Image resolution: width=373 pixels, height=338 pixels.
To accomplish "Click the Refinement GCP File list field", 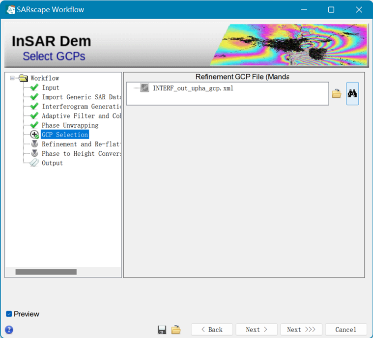I will pyautogui.click(x=228, y=93).
